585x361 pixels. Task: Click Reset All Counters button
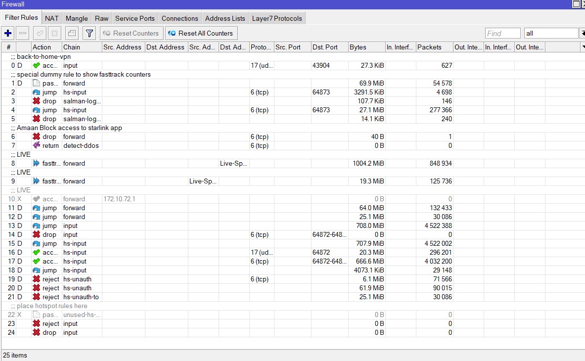pyautogui.click(x=201, y=33)
